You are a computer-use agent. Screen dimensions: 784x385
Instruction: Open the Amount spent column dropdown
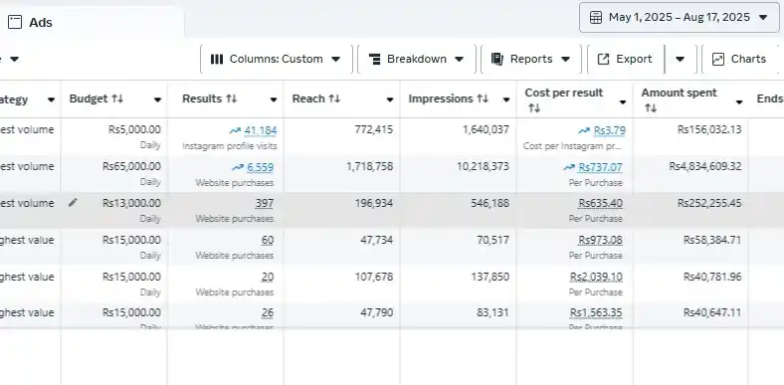pyautogui.click(x=739, y=102)
